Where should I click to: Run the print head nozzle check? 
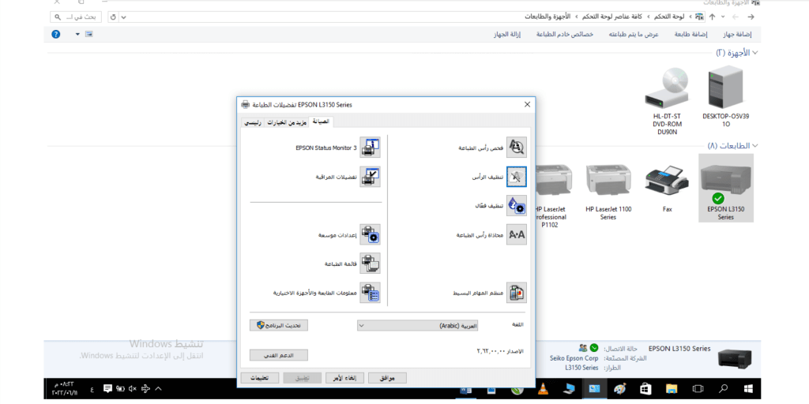(x=516, y=148)
